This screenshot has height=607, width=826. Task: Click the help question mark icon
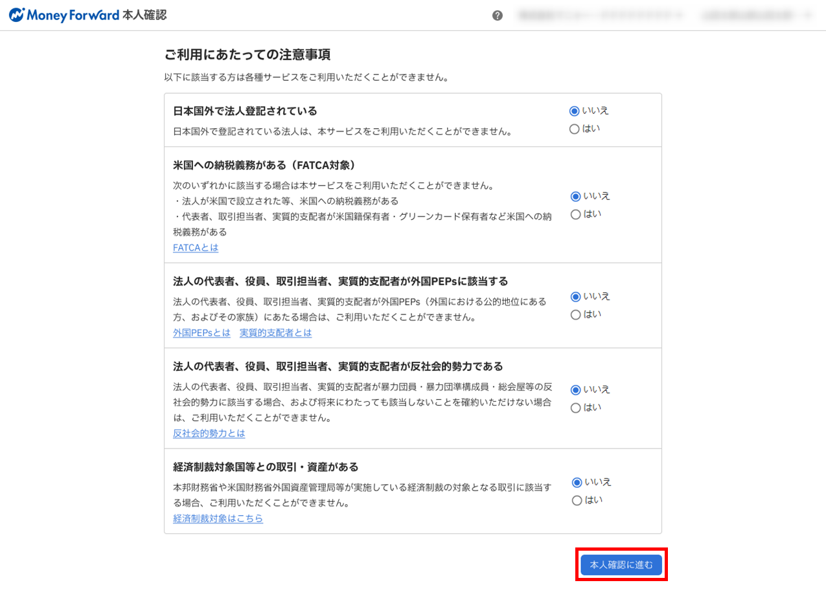click(498, 16)
